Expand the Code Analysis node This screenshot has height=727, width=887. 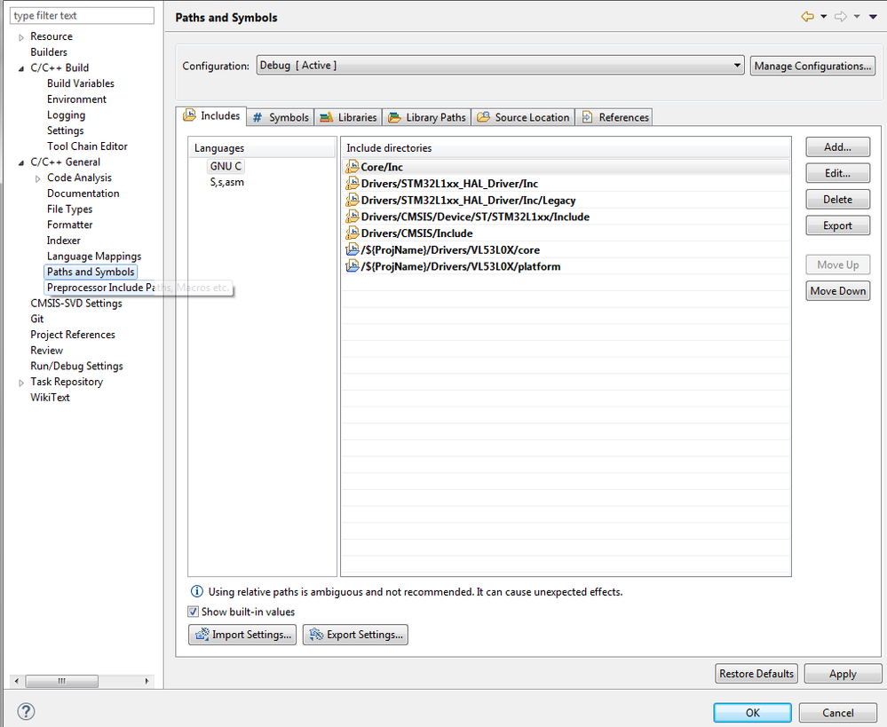coord(38,178)
